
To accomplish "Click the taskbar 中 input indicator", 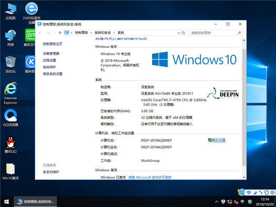I will coord(242,202).
